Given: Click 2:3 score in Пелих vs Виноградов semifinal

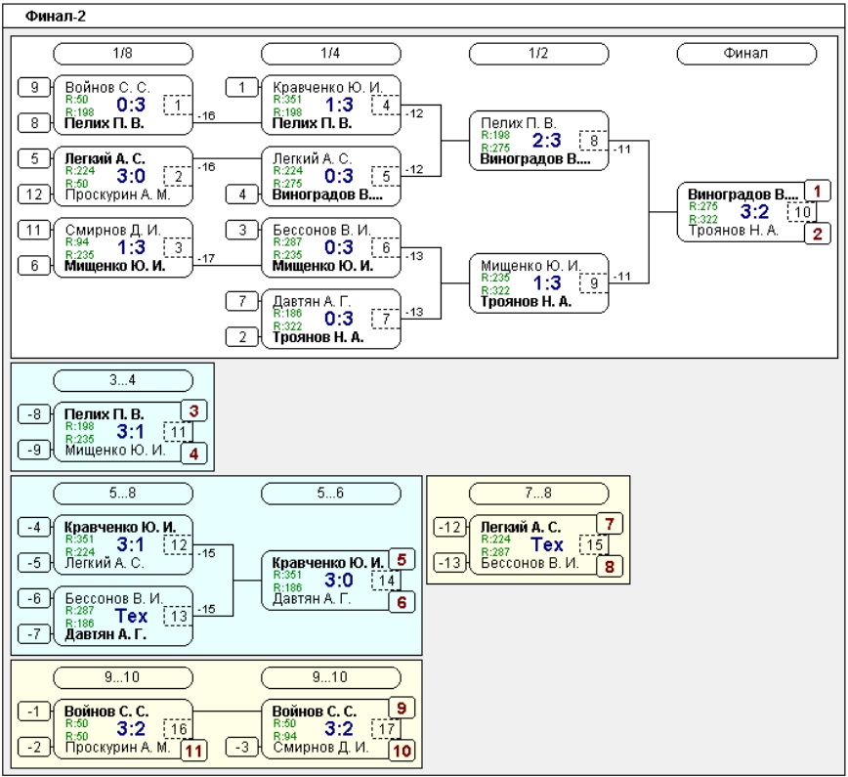Looking at the screenshot, I should [547, 141].
